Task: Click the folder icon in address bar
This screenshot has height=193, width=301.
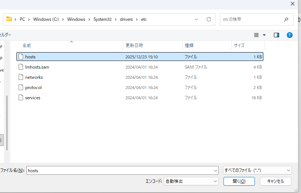Action: pyautogui.click(x=9, y=19)
